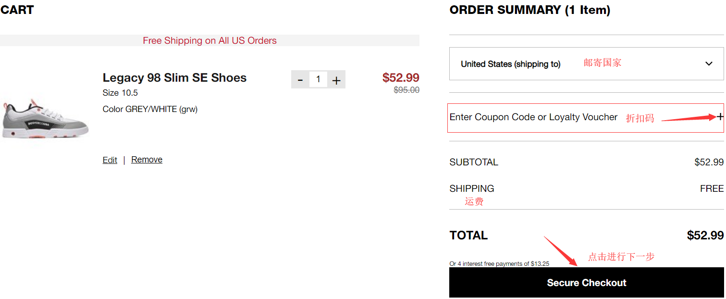Click the Enter Coupon Code text
Viewport: 726px width, 299px height.
[x=533, y=117]
